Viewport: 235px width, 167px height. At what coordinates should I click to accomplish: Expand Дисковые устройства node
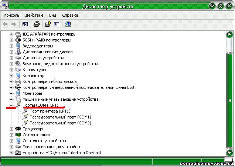coord(11,58)
